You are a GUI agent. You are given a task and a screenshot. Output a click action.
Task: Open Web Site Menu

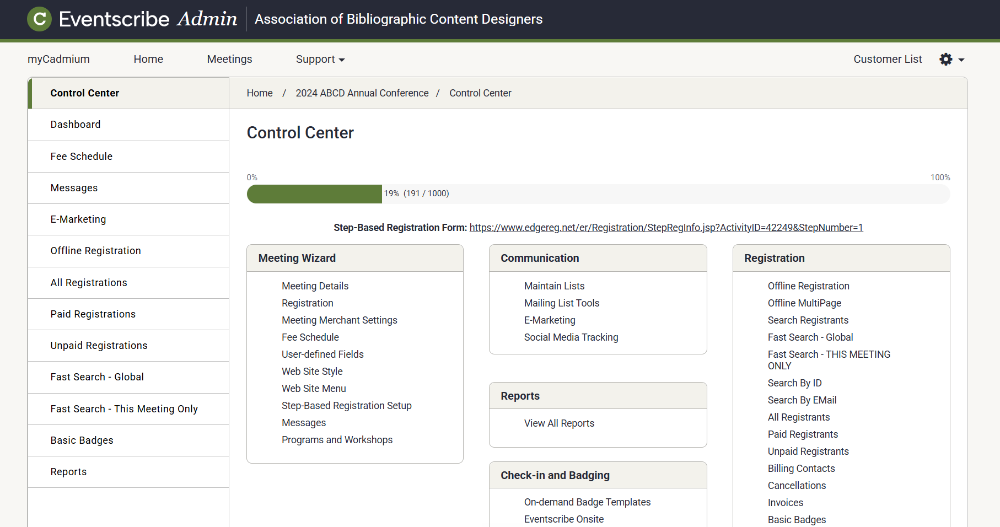click(314, 389)
